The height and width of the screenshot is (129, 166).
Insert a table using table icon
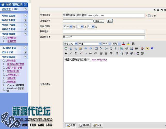point(96,49)
